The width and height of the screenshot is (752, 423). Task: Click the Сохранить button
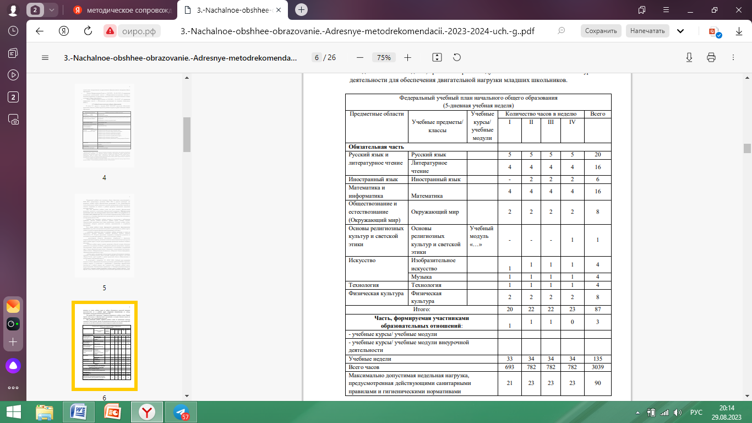pyautogui.click(x=601, y=31)
